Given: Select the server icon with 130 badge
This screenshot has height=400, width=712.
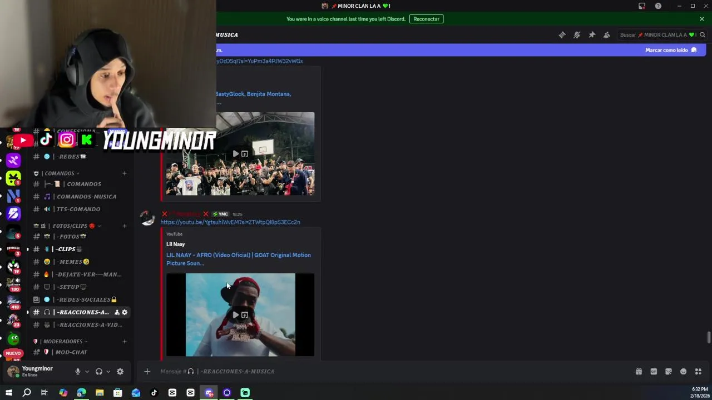Looking at the screenshot, I should coord(13,285).
